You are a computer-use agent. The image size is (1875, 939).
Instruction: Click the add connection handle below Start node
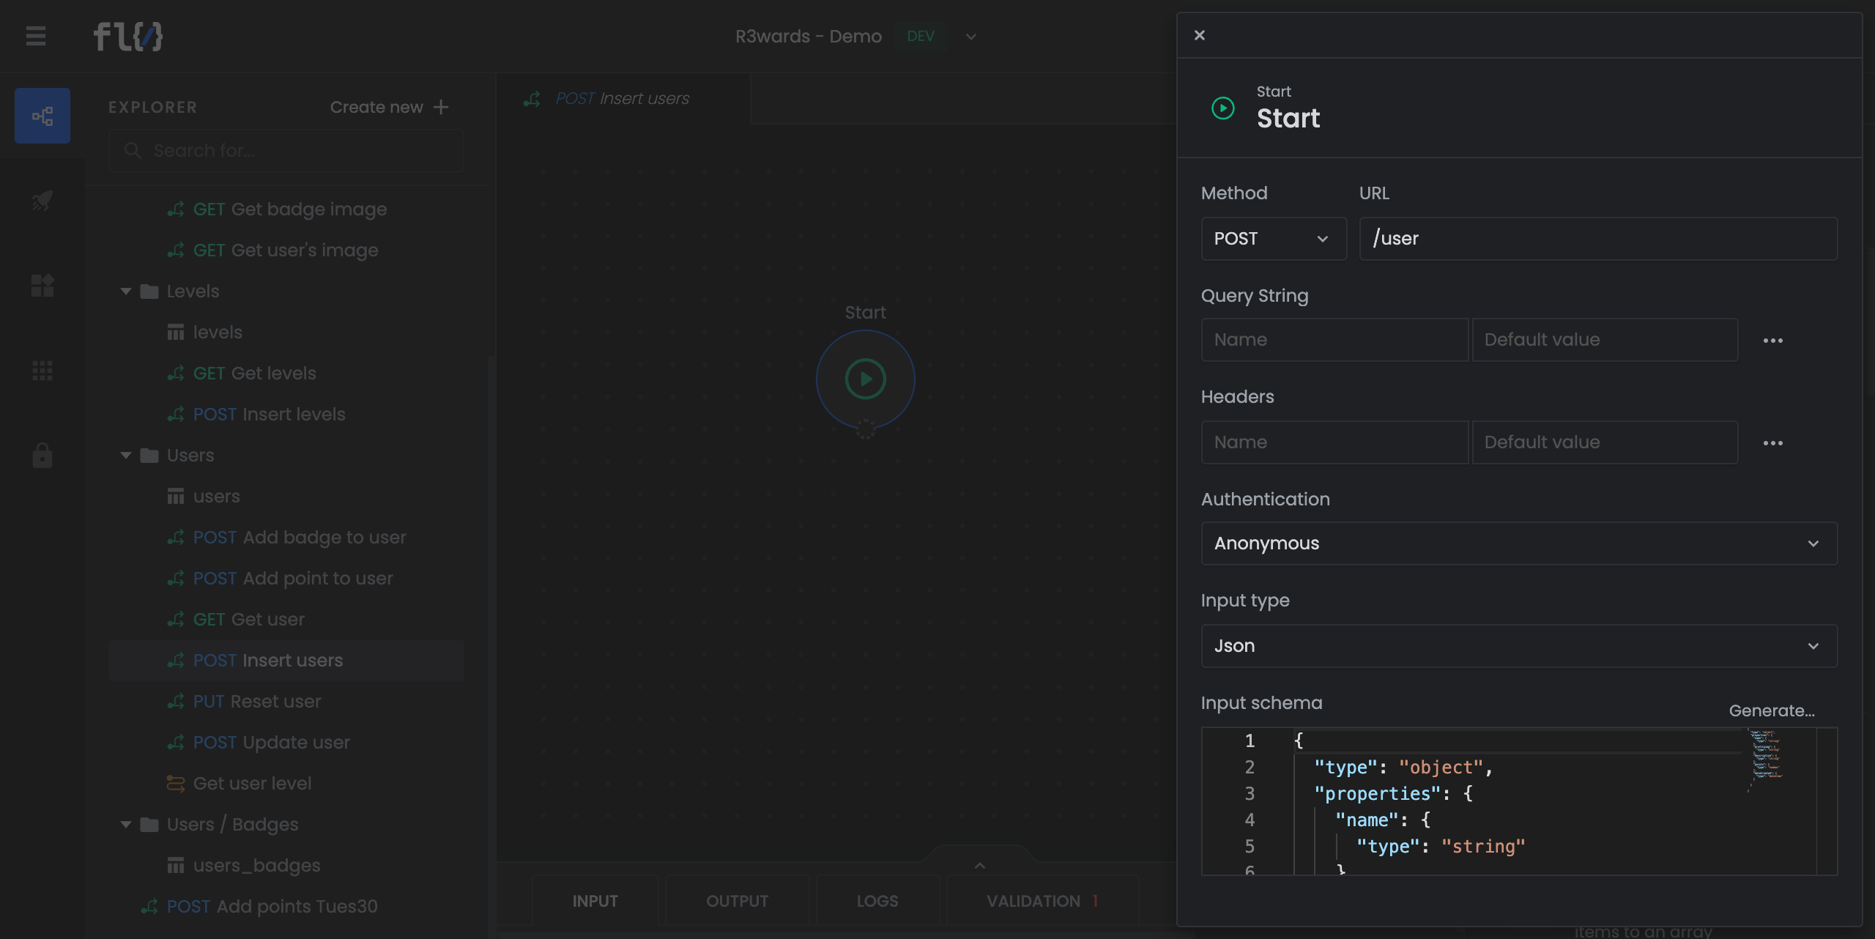[866, 429]
